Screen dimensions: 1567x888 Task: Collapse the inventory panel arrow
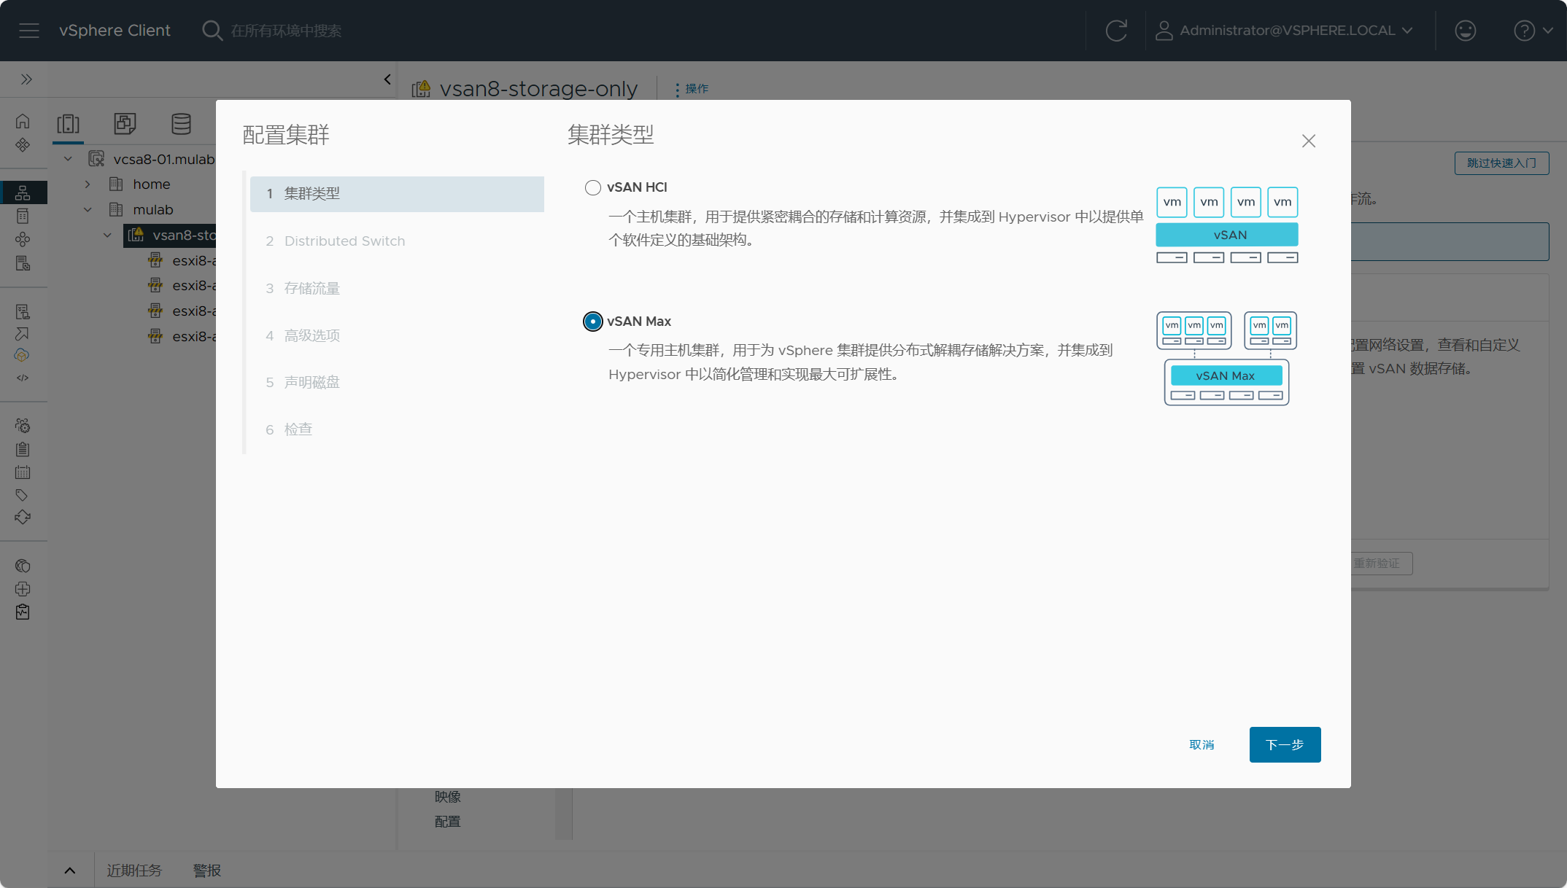(x=387, y=79)
